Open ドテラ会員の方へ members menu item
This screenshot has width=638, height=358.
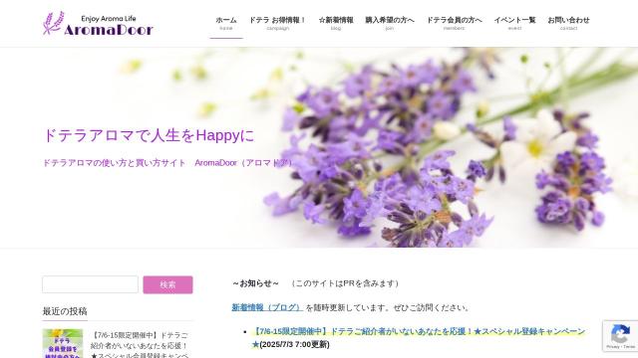coord(455,23)
